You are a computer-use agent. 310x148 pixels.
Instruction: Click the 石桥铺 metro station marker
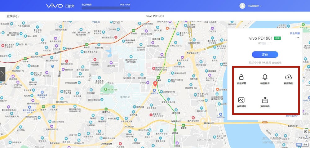[25, 59]
